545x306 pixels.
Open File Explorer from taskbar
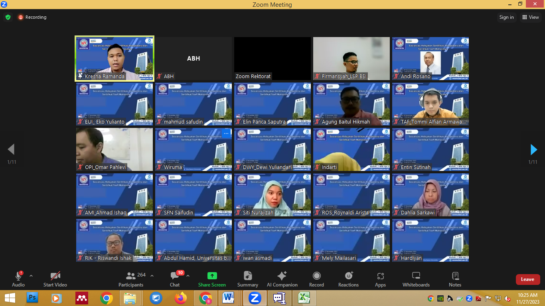[x=131, y=298]
